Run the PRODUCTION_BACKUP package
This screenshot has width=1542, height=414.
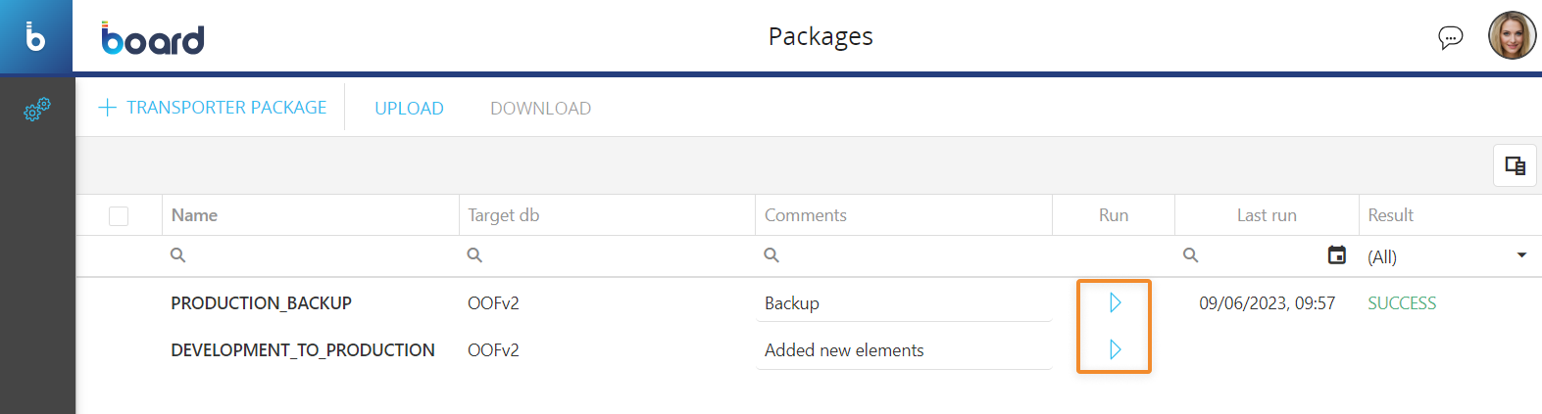click(x=1115, y=302)
